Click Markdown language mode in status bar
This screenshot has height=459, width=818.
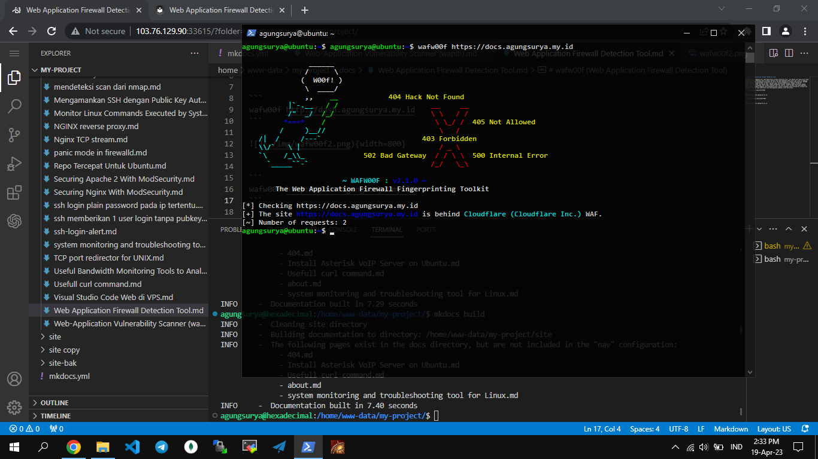point(731,429)
